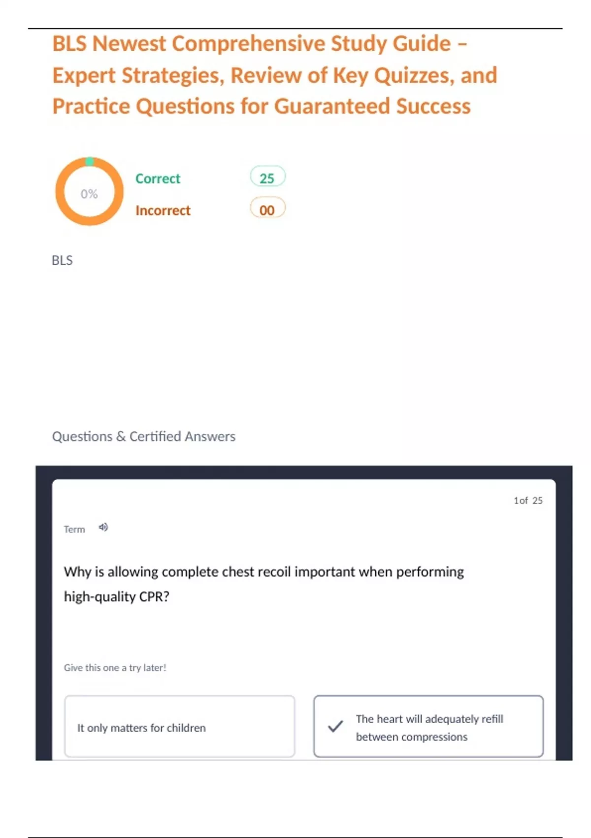Click the "1 of 25" question counter
Image resolution: width=591 pixels, height=838 pixels.
coord(528,500)
